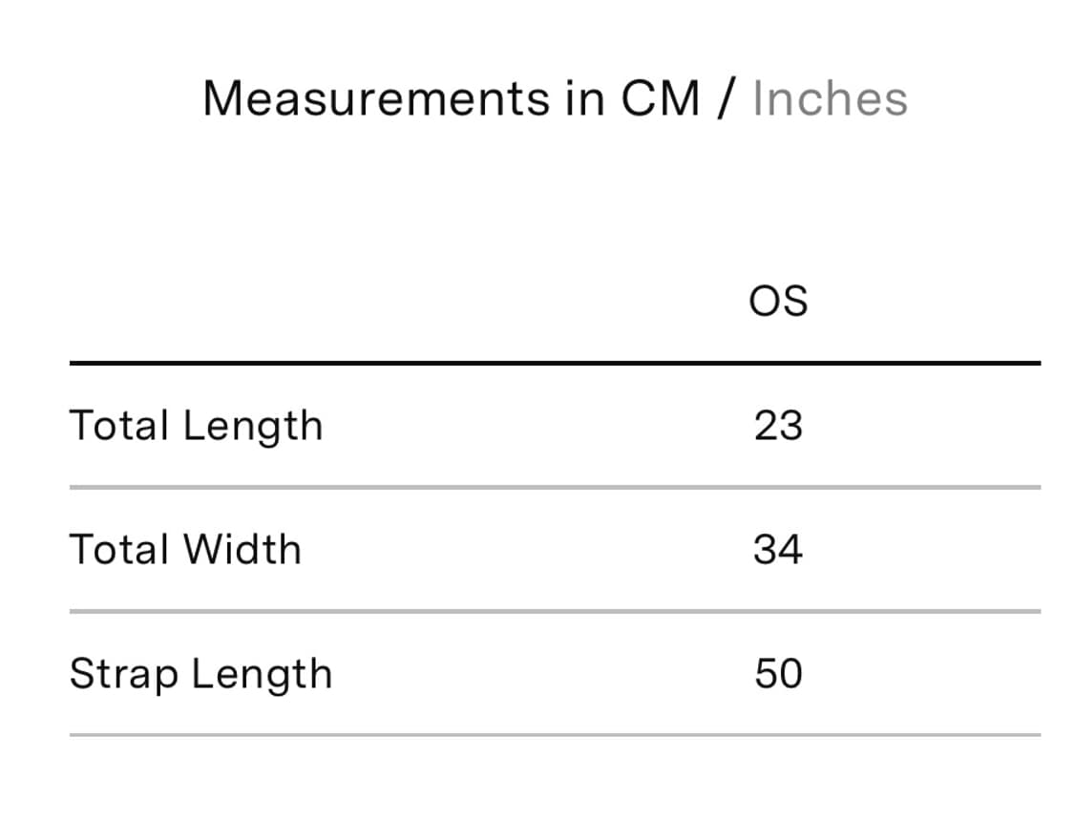
Task: Click the Measurements heading word
Action: 376,99
